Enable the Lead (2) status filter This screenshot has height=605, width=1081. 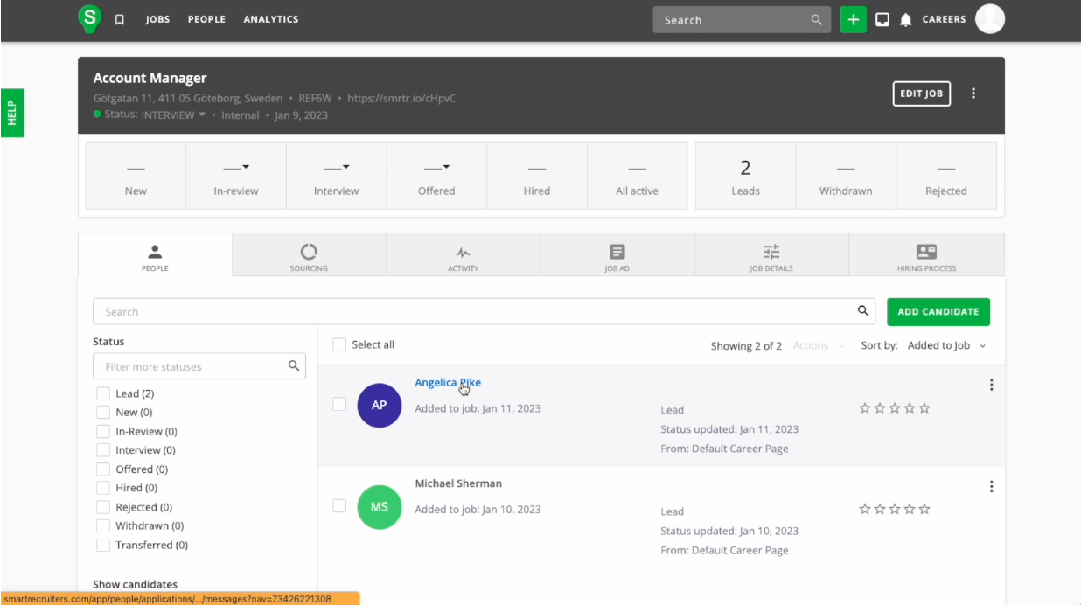pyautogui.click(x=103, y=393)
